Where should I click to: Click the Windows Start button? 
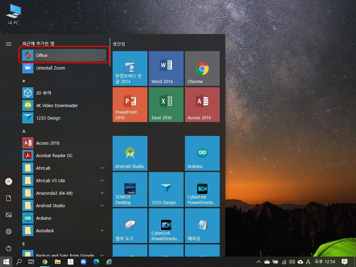(x=6, y=262)
